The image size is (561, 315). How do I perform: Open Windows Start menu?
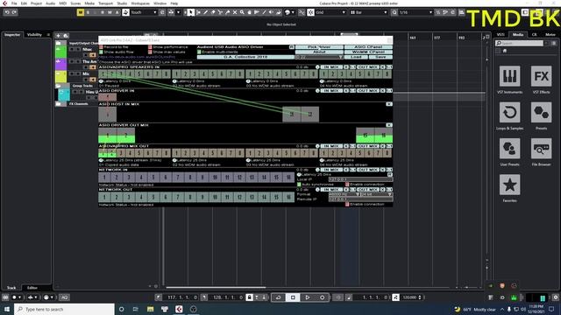(7, 309)
